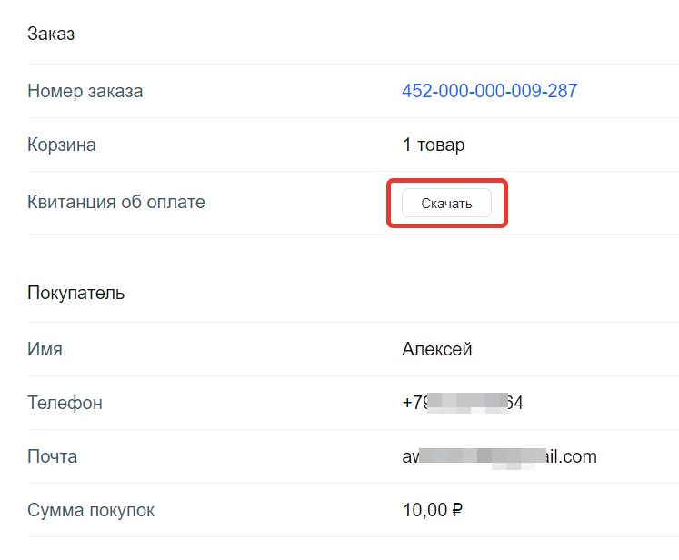Select the Заказ section heading

pyautogui.click(x=51, y=34)
